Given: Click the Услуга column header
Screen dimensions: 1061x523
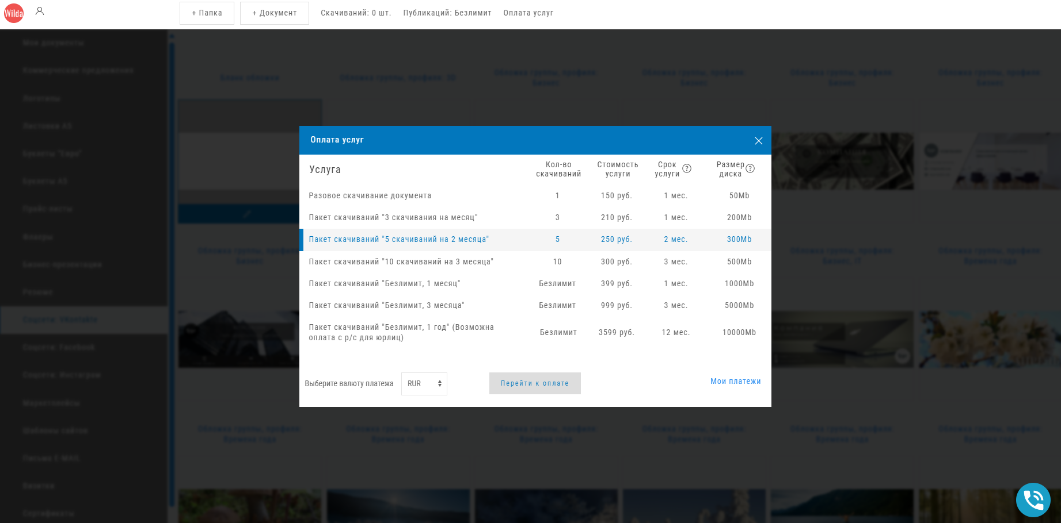Looking at the screenshot, I should point(325,170).
